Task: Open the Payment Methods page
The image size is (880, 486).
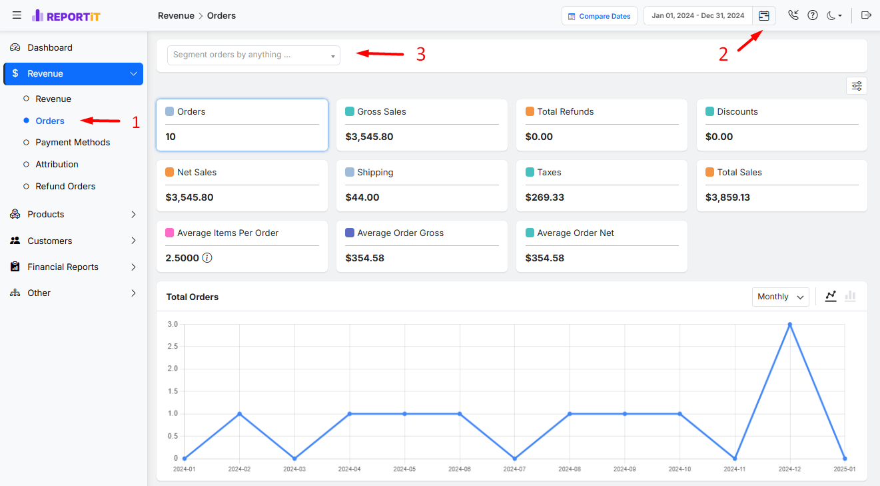Action: (x=72, y=142)
